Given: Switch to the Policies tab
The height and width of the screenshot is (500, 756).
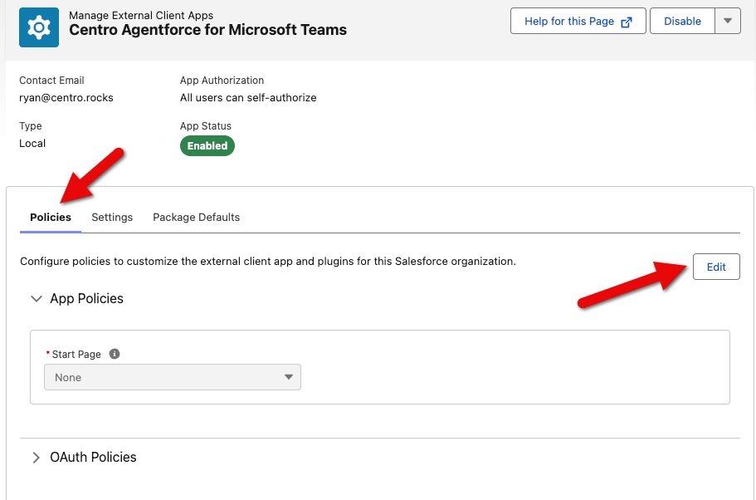Looking at the screenshot, I should point(51,218).
